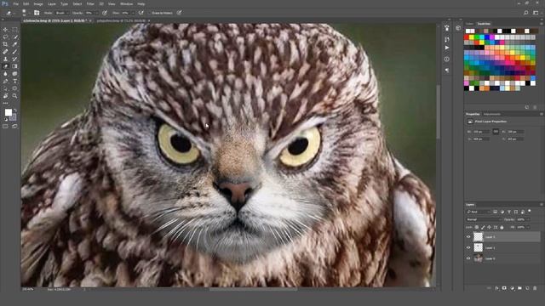Open the Info panel icon
This screenshot has width=545, height=306.
447,59
